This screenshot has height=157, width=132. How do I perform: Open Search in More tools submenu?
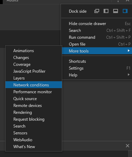(34, 126)
